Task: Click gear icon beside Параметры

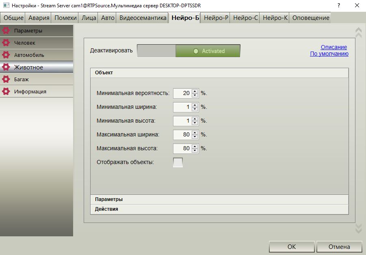Action: point(6,30)
